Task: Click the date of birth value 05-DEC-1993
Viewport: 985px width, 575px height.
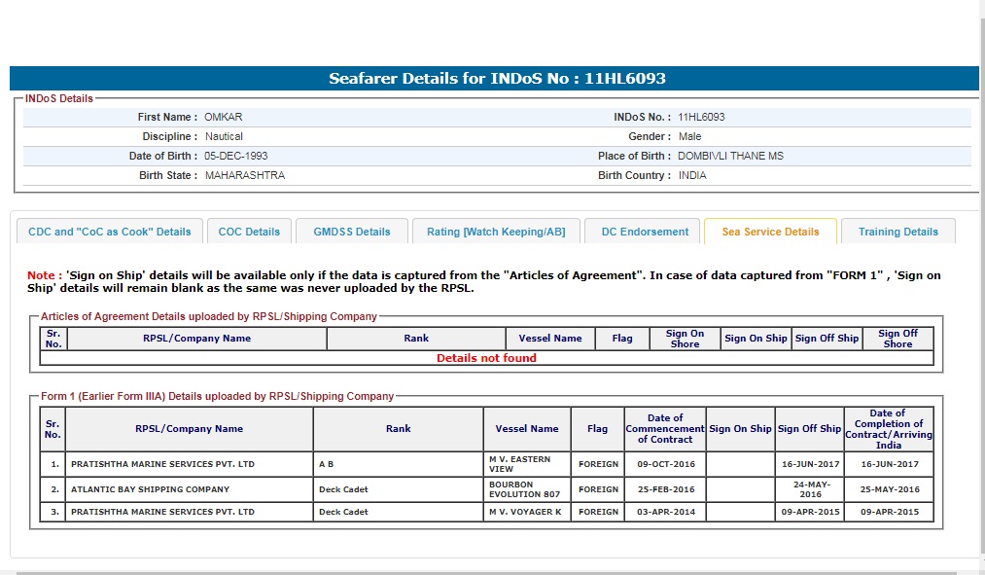Action: tap(235, 156)
